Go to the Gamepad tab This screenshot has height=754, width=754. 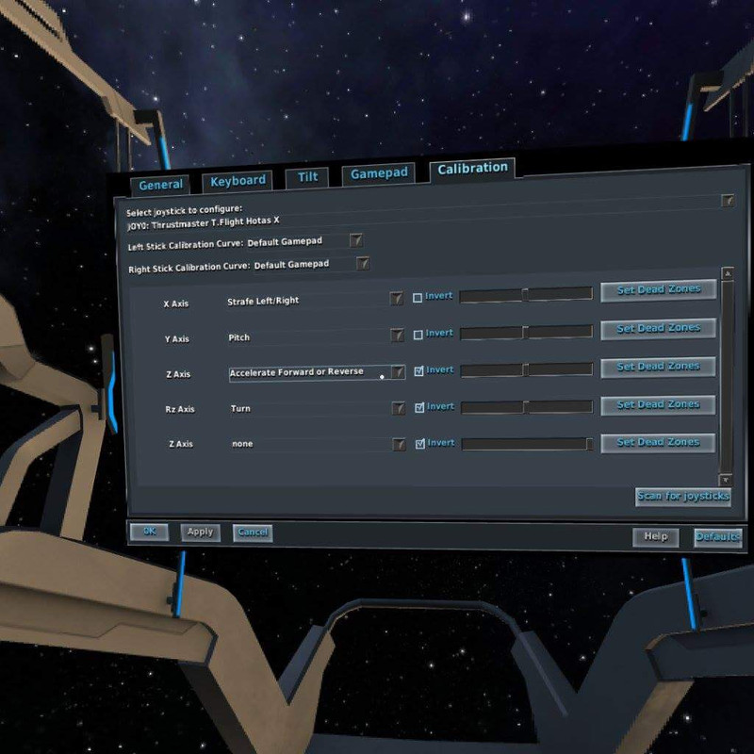379,173
